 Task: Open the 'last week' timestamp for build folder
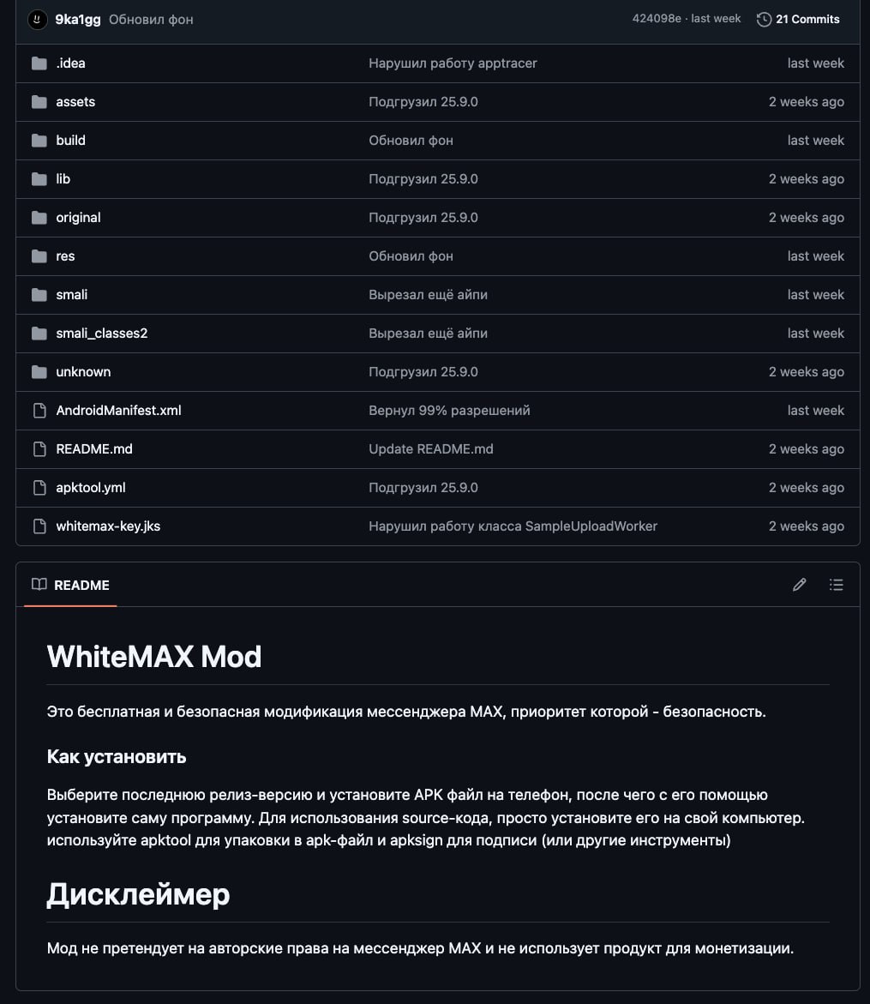[816, 140]
